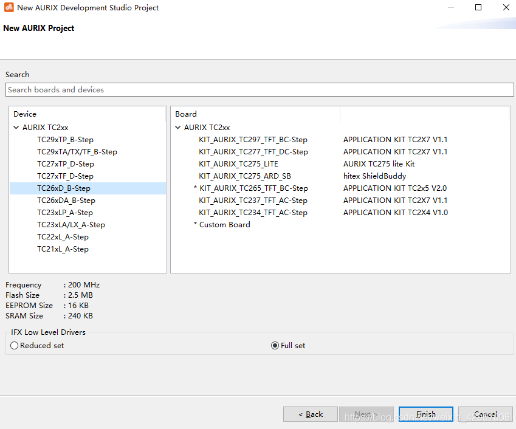Click the EEPROM Size 16 KB value
The width and height of the screenshot is (516, 429).
click(78, 305)
